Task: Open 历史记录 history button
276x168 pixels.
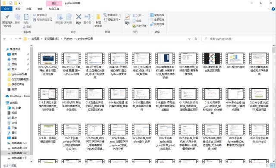Action: pos(139,26)
